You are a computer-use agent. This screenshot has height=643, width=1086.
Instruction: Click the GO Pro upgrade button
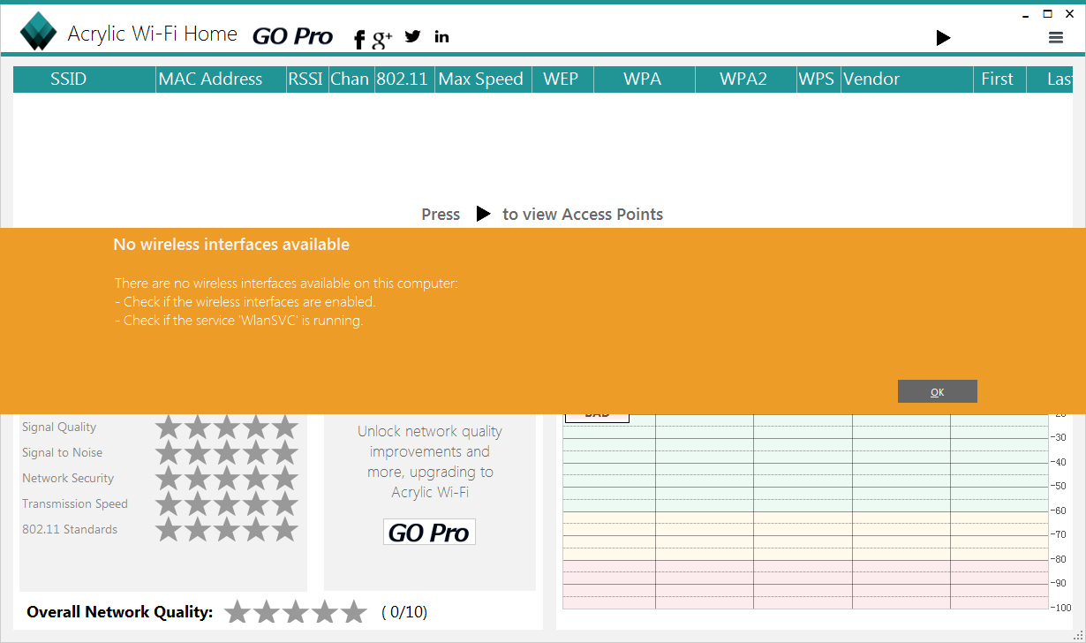[x=429, y=533]
